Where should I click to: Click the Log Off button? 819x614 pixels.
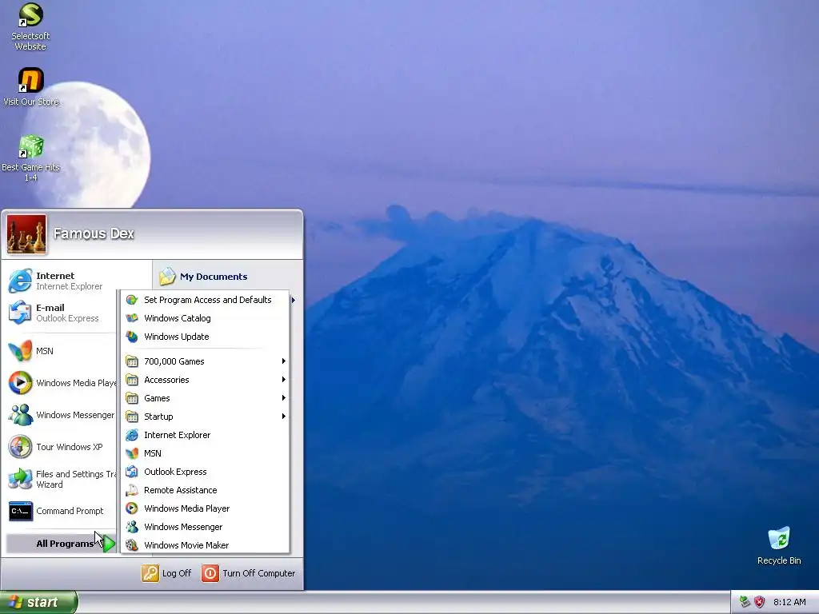pos(166,573)
